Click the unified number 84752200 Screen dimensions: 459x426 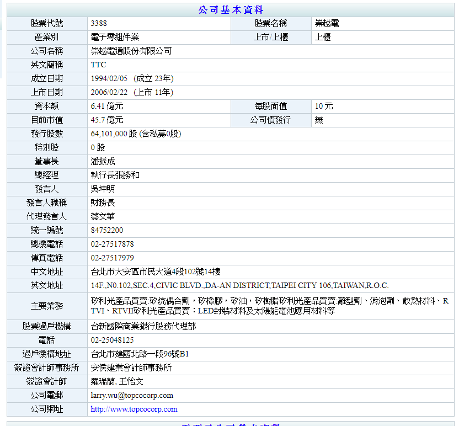tap(107, 230)
